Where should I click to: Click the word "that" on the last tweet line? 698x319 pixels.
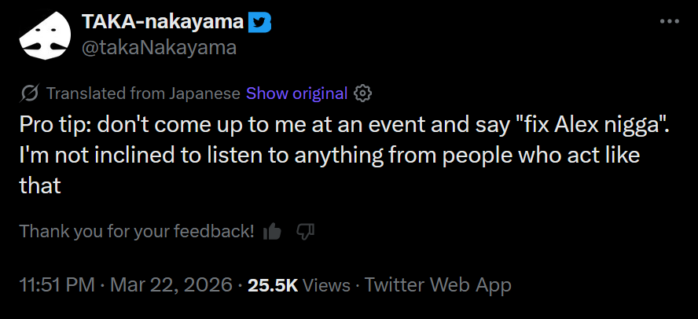40,185
